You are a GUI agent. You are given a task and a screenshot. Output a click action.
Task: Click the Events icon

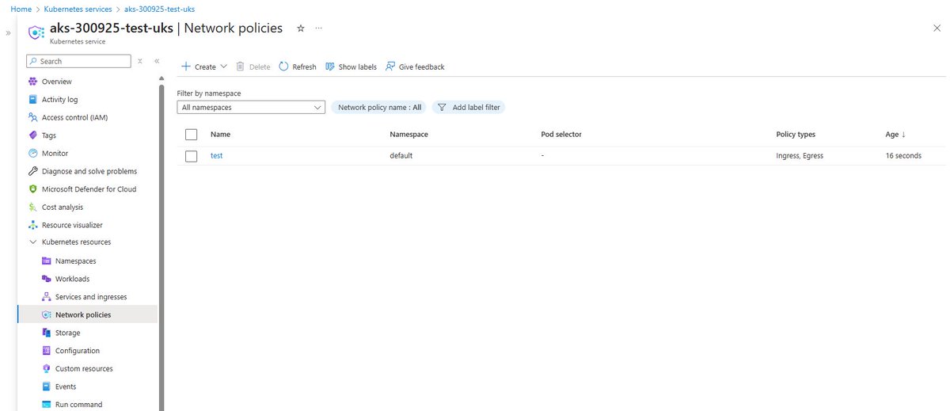coord(46,386)
